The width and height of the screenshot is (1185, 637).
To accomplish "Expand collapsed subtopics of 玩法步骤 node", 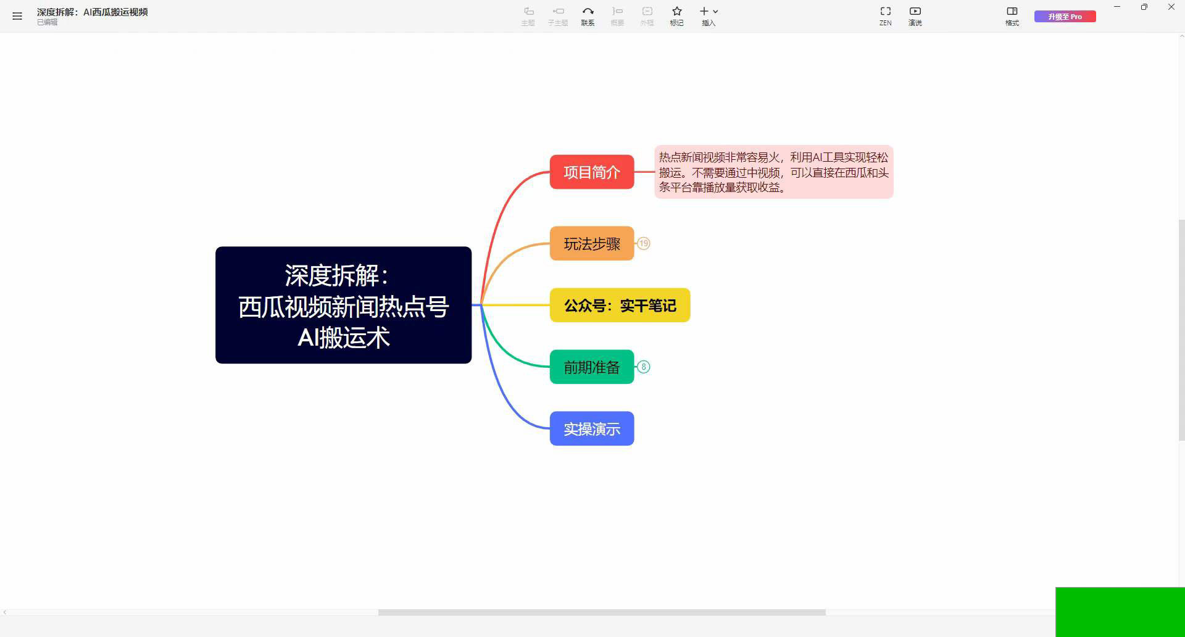I will click(x=644, y=243).
